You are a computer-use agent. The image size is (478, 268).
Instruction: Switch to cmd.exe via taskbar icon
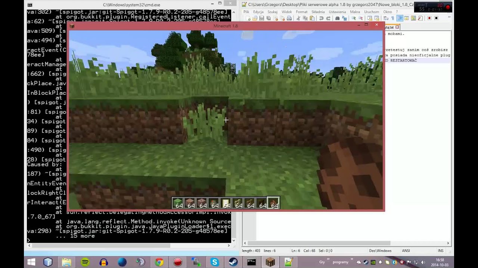(x=252, y=262)
